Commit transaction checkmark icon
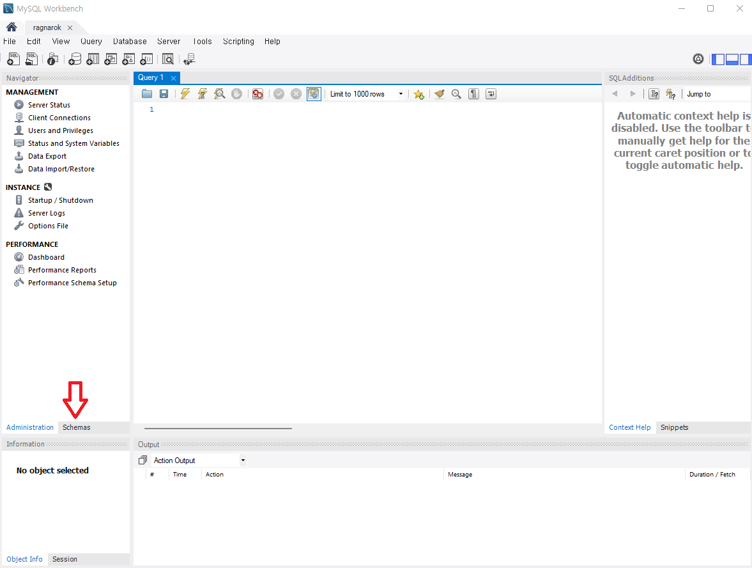The image size is (752, 568). pyautogui.click(x=279, y=94)
